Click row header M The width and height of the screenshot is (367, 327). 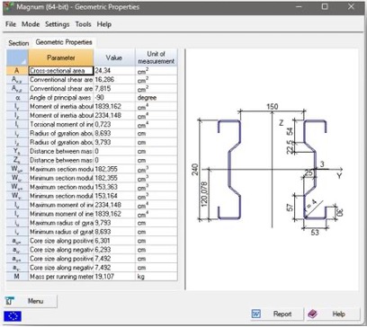(x=17, y=277)
